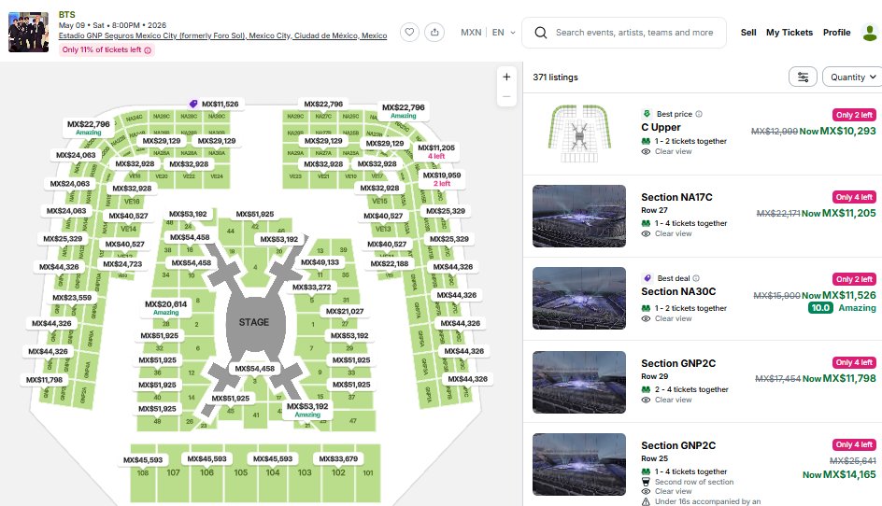The image size is (882, 506).
Task: Open the Profile menu item
Action: point(836,33)
